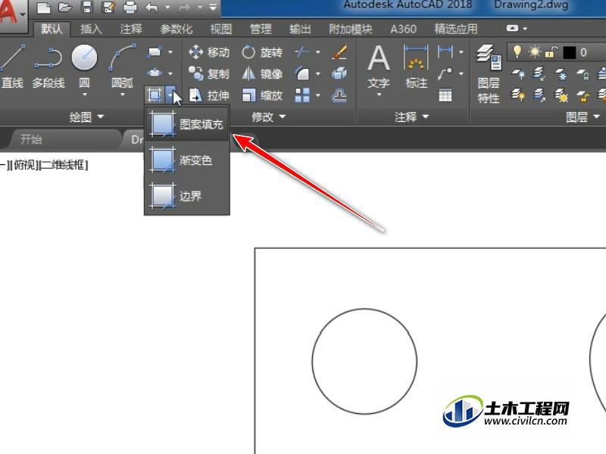606x454 pixels.
Task: Open the Add-ins (附加模块) ribbon tab
Action: (x=351, y=29)
